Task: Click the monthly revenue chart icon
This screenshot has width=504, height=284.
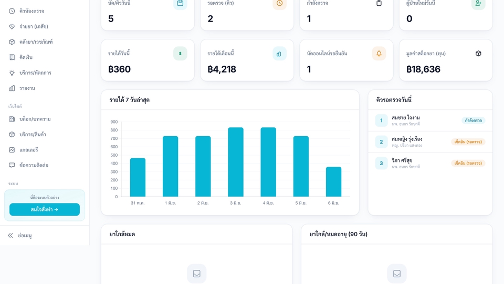Action: pyautogui.click(x=279, y=54)
